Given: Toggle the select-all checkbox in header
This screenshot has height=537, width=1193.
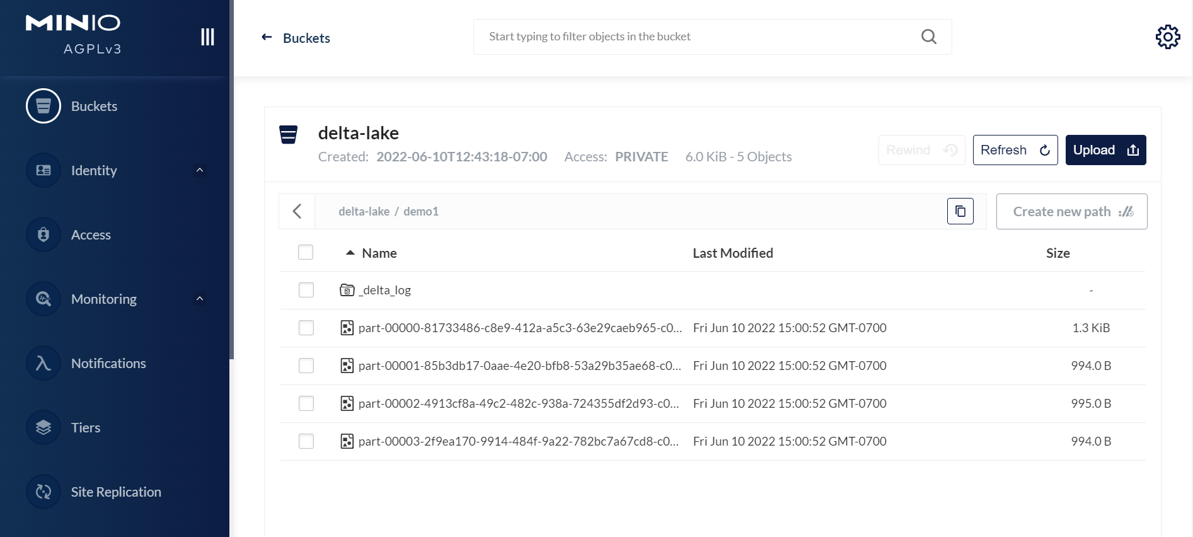Looking at the screenshot, I should coord(306,252).
